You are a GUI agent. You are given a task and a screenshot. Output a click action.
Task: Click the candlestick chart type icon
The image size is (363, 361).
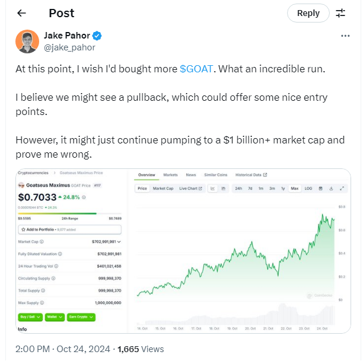point(224,189)
